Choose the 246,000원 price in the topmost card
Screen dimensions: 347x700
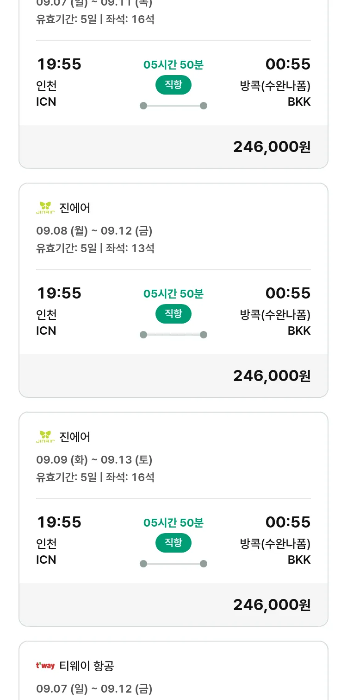pyautogui.click(x=272, y=146)
